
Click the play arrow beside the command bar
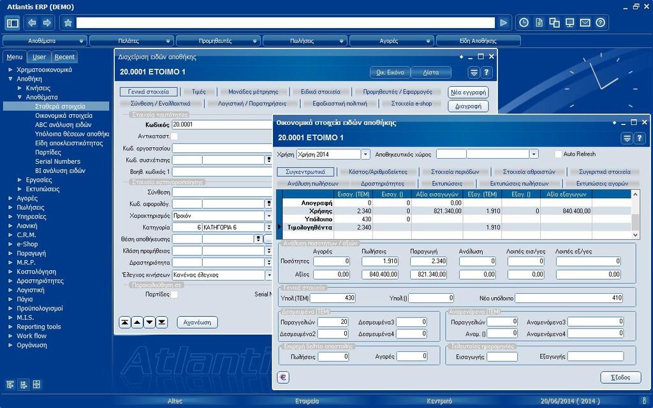(x=504, y=23)
